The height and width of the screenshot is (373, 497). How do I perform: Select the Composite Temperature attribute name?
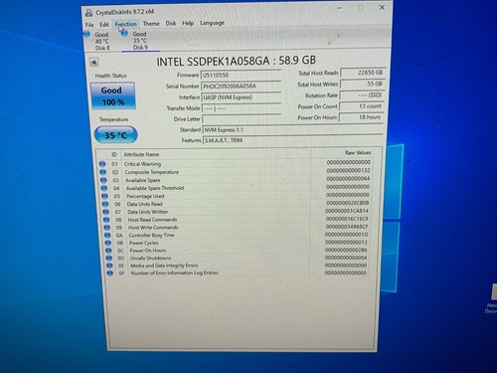[x=152, y=172]
